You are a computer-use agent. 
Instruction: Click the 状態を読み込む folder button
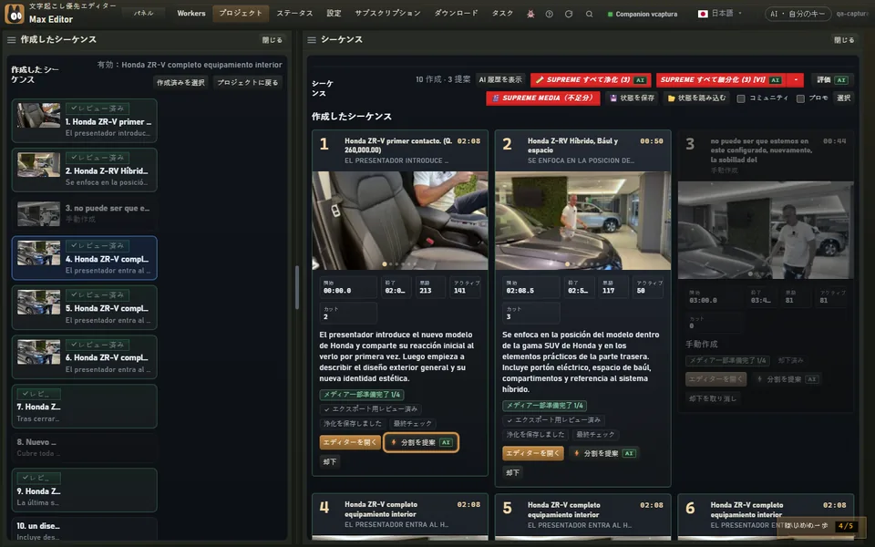click(x=697, y=98)
